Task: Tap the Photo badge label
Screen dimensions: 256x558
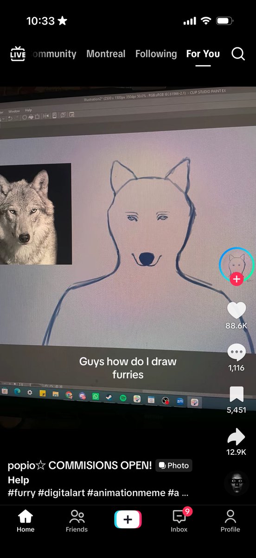Action: [x=174, y=465]
